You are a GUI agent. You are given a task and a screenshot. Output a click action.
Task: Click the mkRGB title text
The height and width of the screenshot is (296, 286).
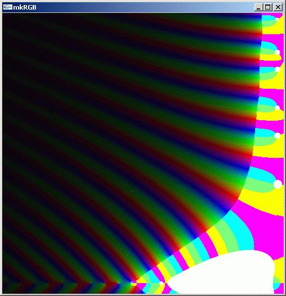click(25, 7)
